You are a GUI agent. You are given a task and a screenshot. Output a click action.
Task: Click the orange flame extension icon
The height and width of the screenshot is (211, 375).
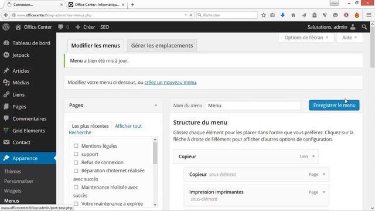tap(357, 15)
